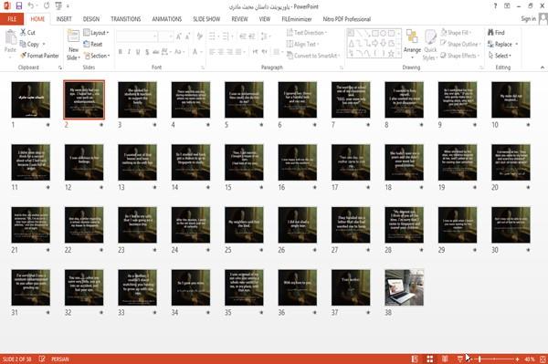Open PowerPoint Help question mark

tap(495, 6)
